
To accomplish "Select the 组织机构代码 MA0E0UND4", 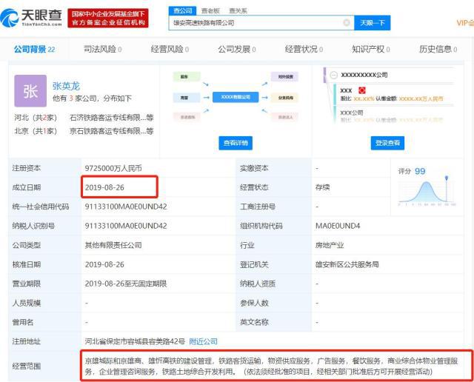I will 338,226.
